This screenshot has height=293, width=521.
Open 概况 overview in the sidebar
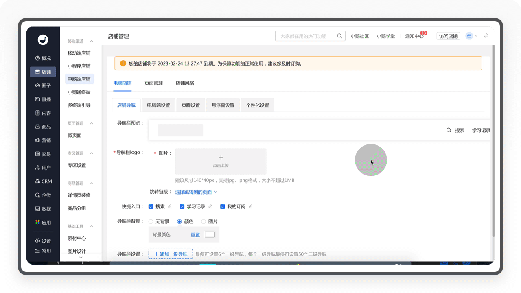pos(43,58)
